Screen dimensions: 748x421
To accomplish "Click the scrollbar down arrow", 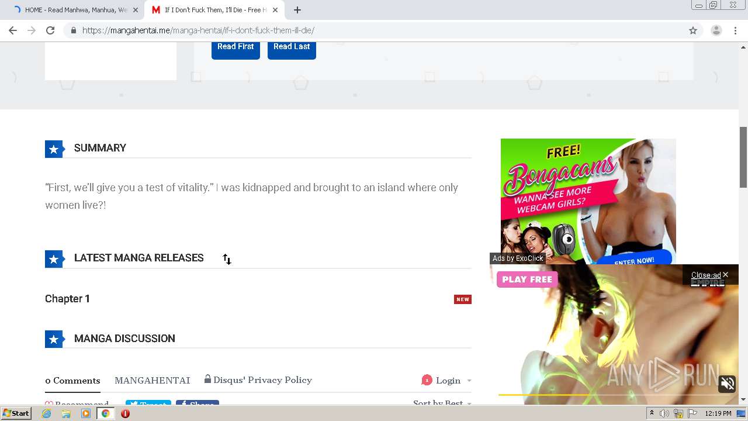I will click(743, 400).
